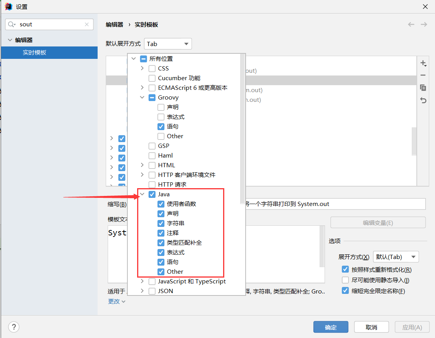435x338 pixels.
Task: Click the forward navigation arrow
Action: click(x=424, y=24)
